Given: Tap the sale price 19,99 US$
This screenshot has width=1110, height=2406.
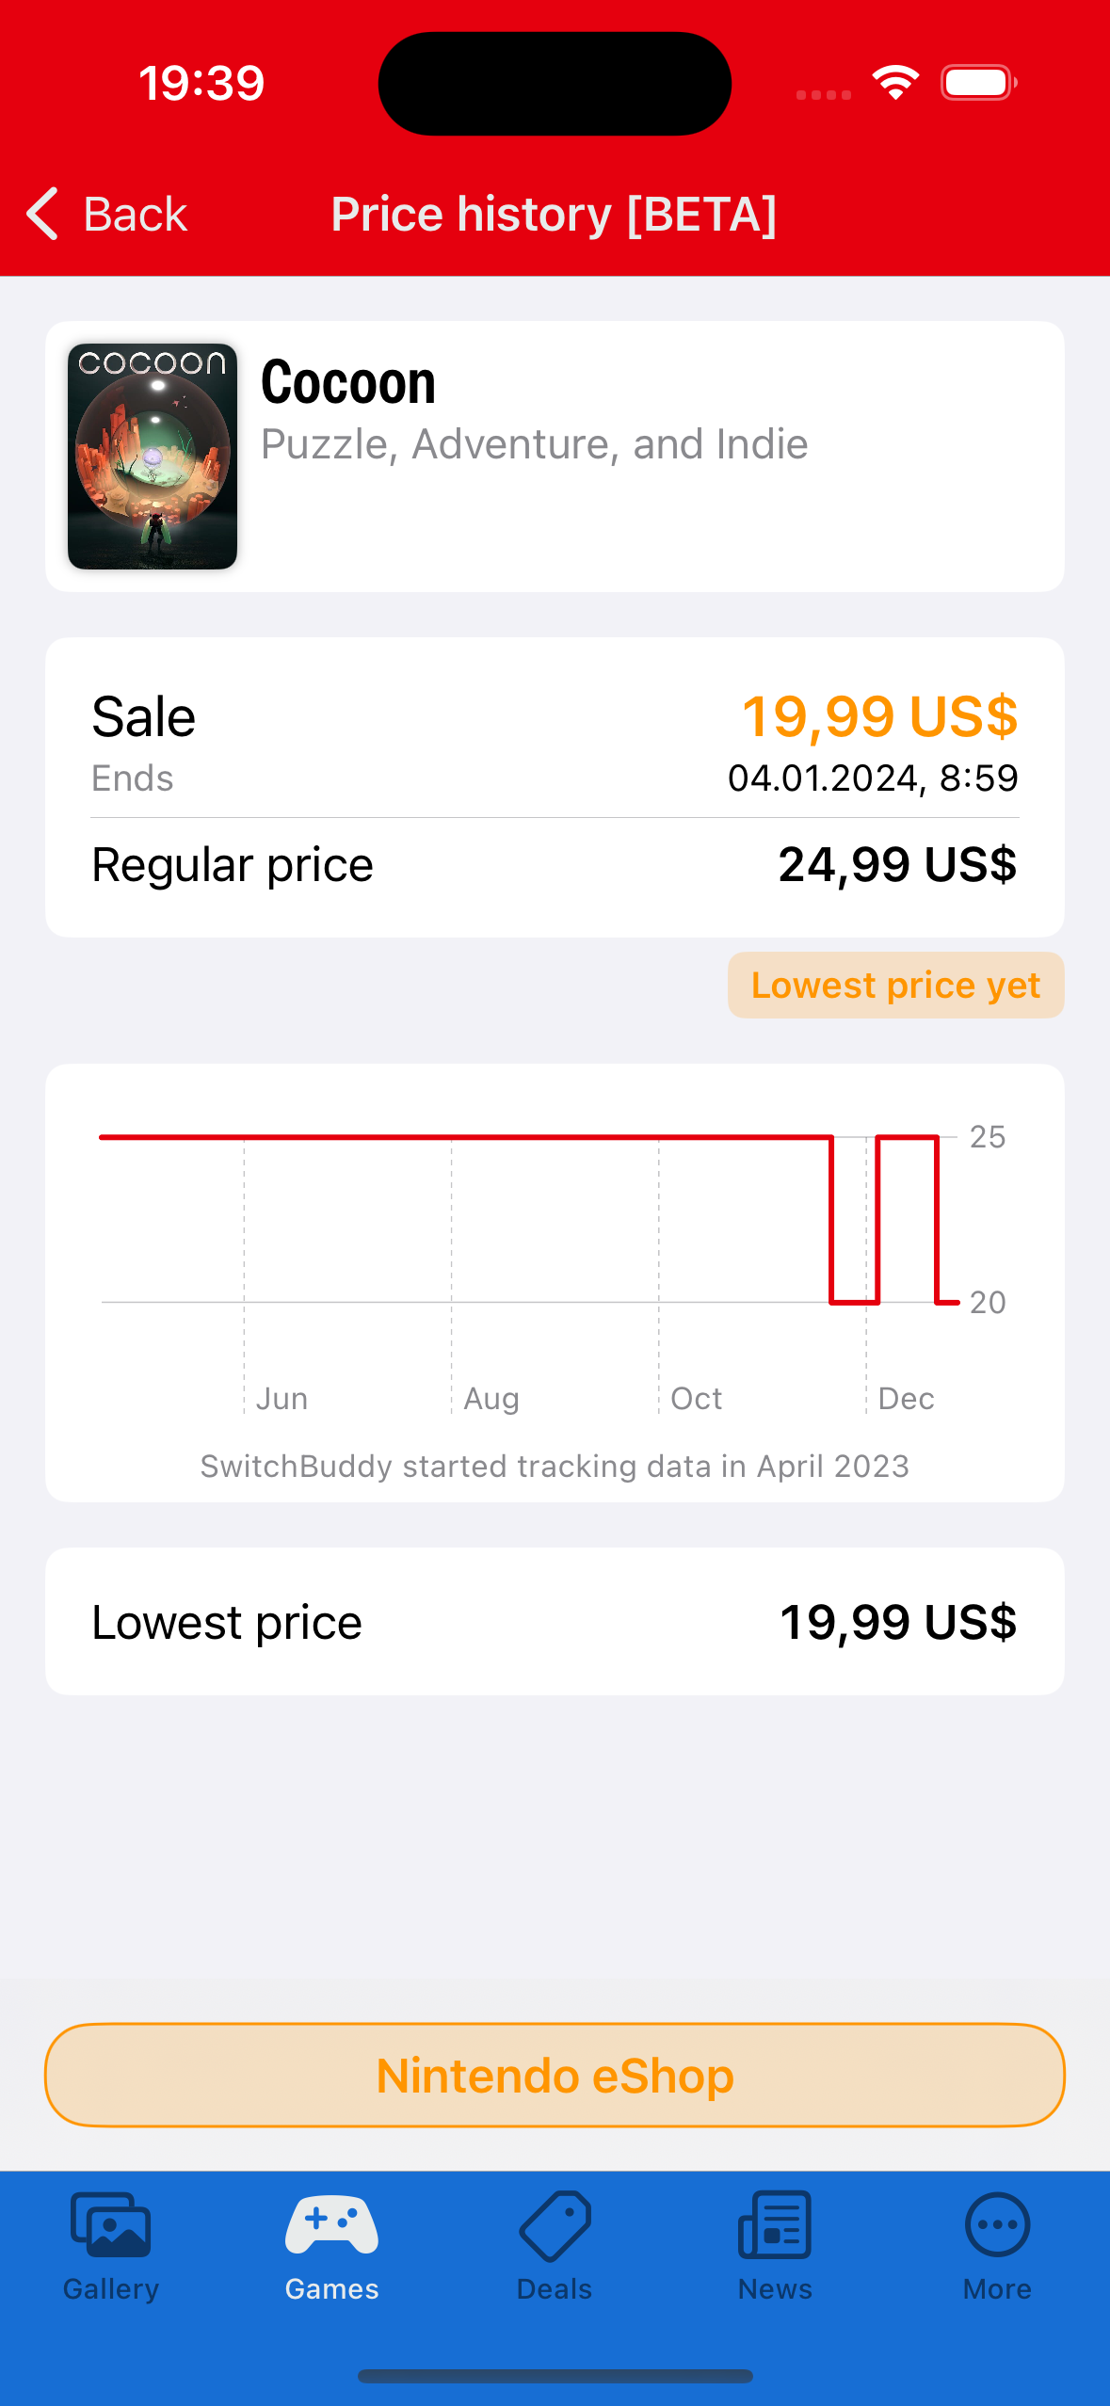Looking at the screenshot, I should (x=879, y=716).
